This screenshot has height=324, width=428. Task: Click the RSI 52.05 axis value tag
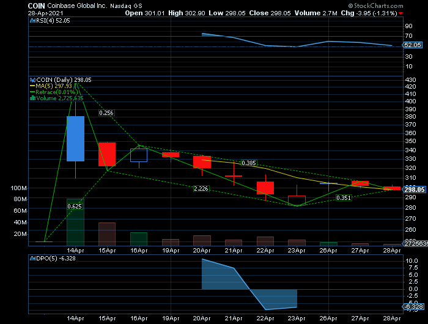point(413,45)
